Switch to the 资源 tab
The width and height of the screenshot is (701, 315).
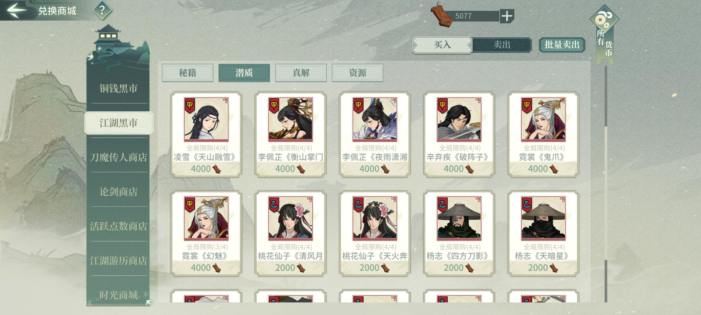tap(358, 73)
